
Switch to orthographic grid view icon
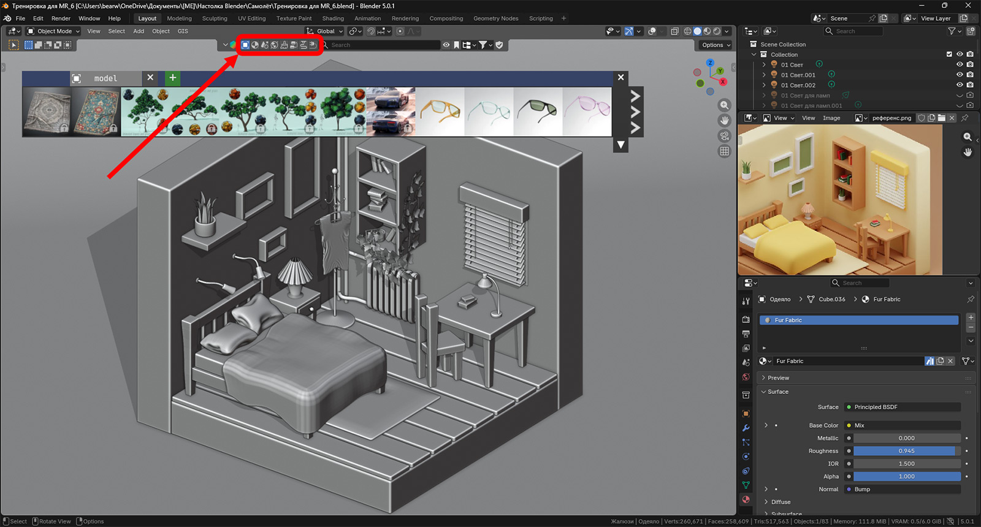click(x=724, y=151)
